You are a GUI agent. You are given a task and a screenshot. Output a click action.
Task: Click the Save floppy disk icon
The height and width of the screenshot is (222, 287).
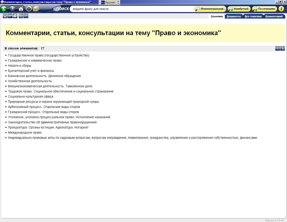coord(5,16)
